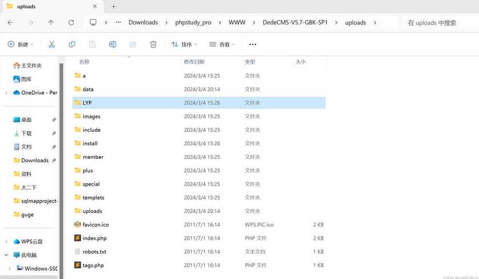479x279 pixels.
Task: Click DedeCMS-V5.7-GBK-SP1 breadcrumb
Action: 295,23
